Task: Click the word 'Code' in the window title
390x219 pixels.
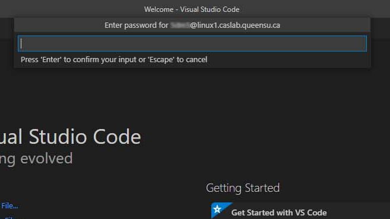Action: pos(231,9)
